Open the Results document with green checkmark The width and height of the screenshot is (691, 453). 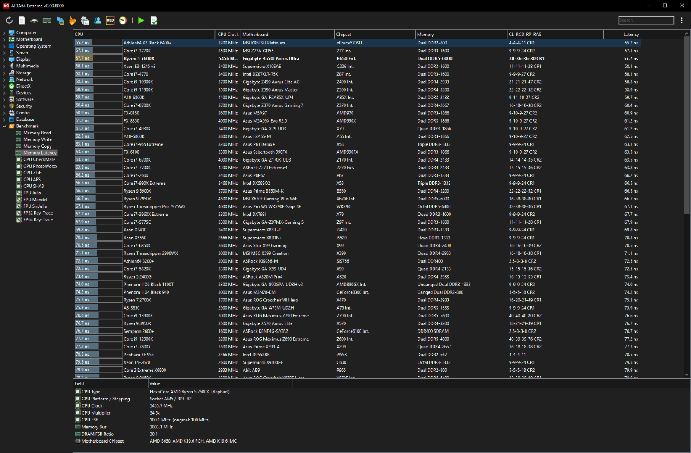pyautogui.click(x=154, y=20)
